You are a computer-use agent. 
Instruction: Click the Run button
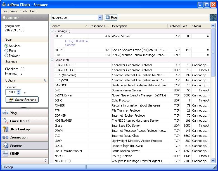coord(111,18)
